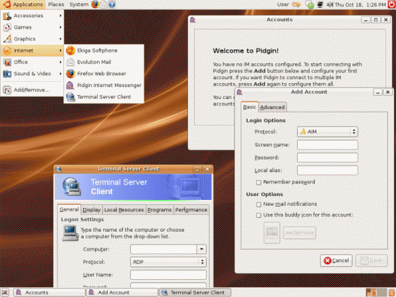Click the greyed Save button in Add Account
Image resolution: width=396 pixels, height=297 pixels.
pyautogui.click(x=371, y=261)
